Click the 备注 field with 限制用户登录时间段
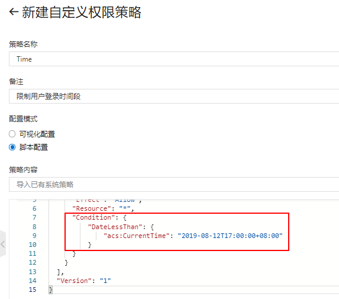The image size is (339, 299). coord(174,96)
